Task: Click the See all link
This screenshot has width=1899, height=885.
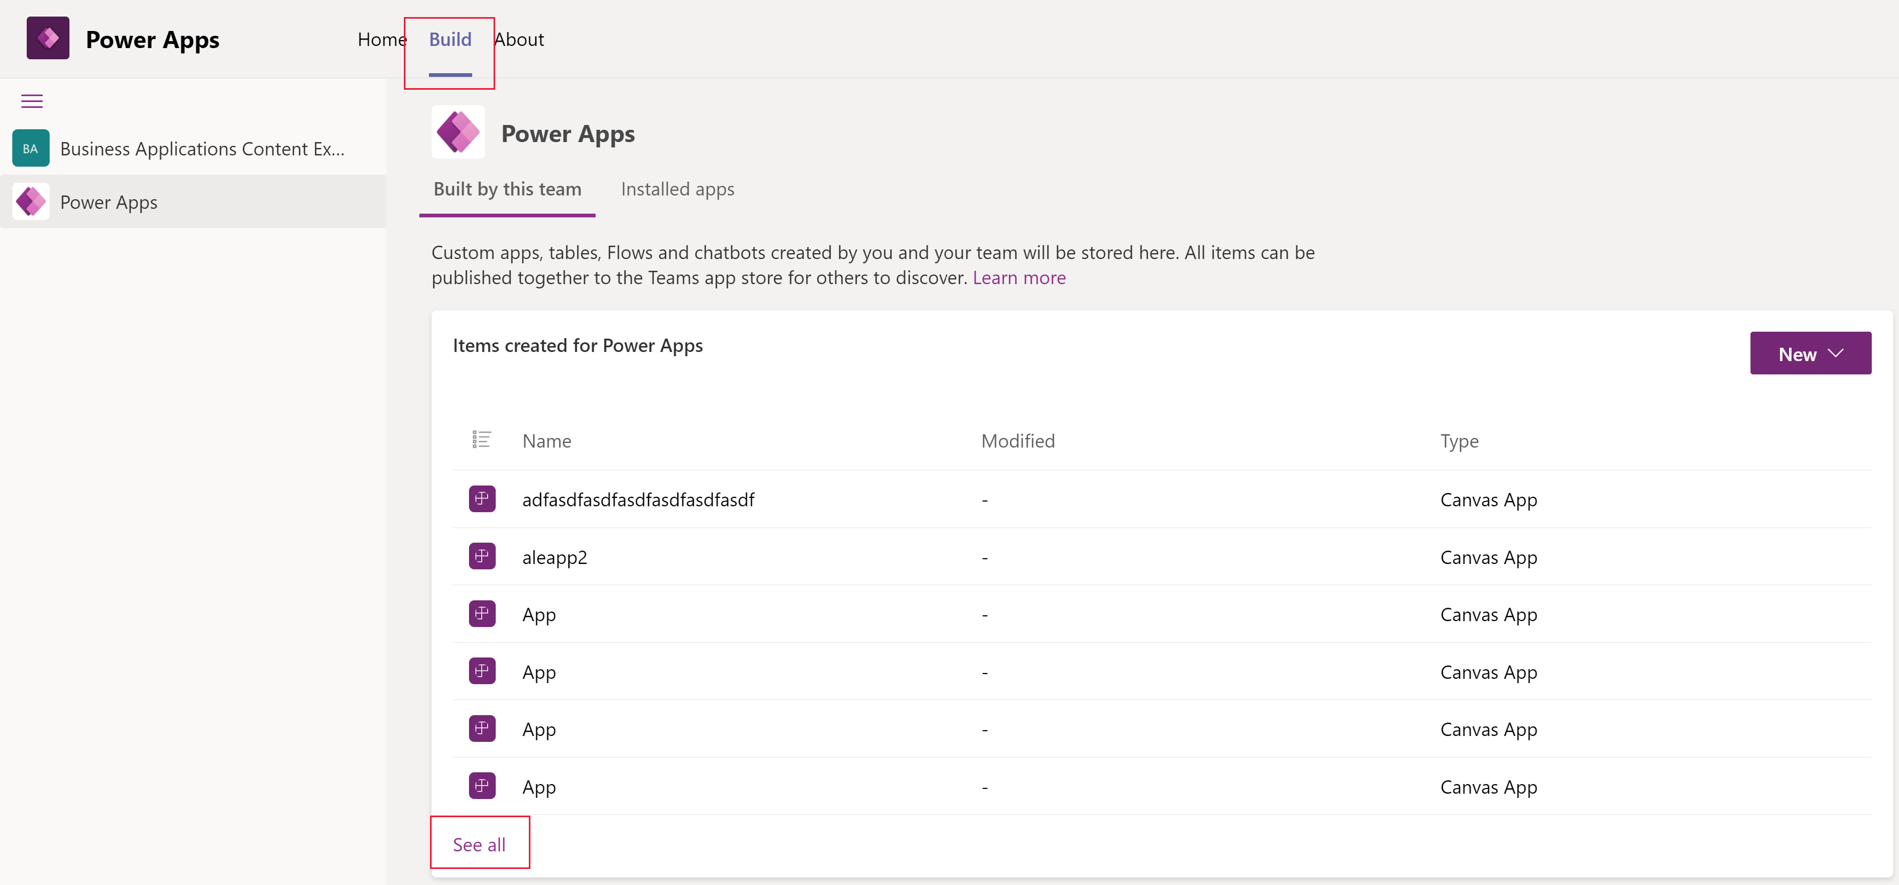Action: click(480, 844)
